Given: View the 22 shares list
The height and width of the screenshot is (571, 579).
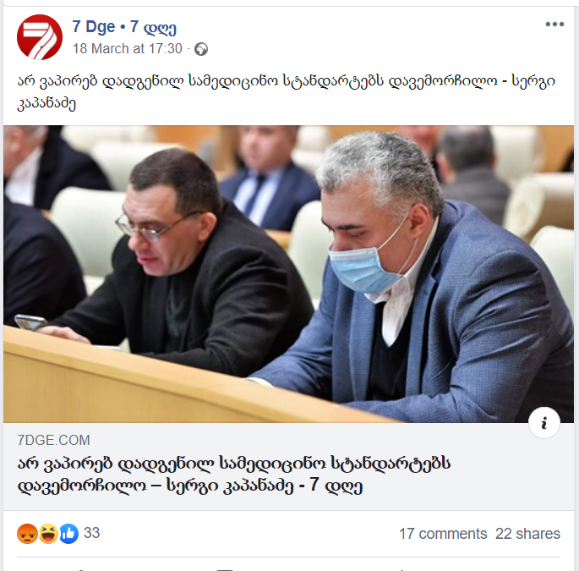Looking at the screenshot, I should [x=527, y=534].
